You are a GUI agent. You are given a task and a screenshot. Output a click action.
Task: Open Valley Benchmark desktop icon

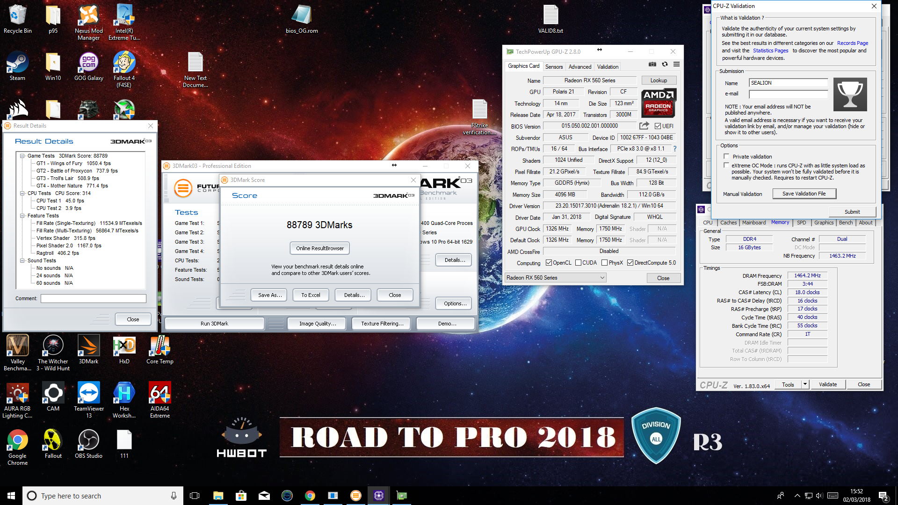point(17,353)
